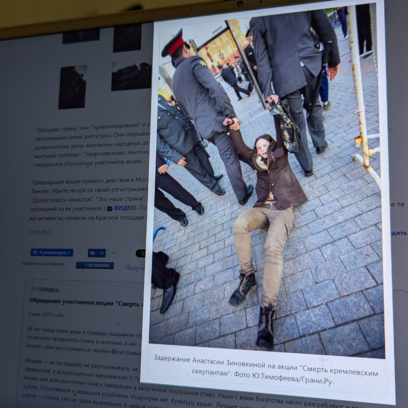The image size is (408, 408).
Task: Open the lower-left tall gallery thumbnail
Action: [x=73, y=87]
